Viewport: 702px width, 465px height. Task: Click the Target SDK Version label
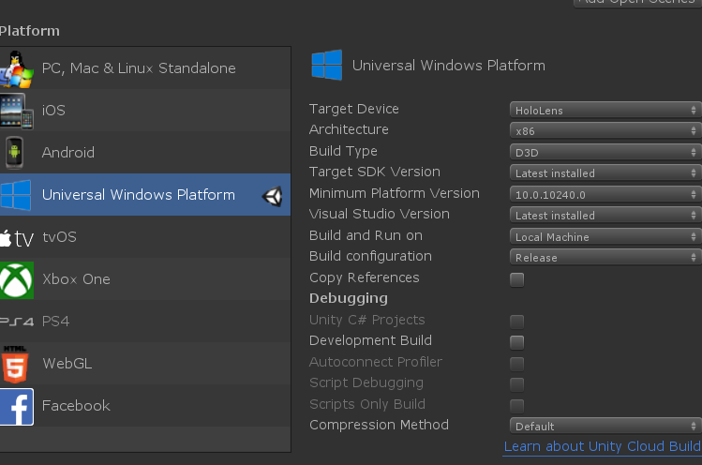[x=375, y=172]
